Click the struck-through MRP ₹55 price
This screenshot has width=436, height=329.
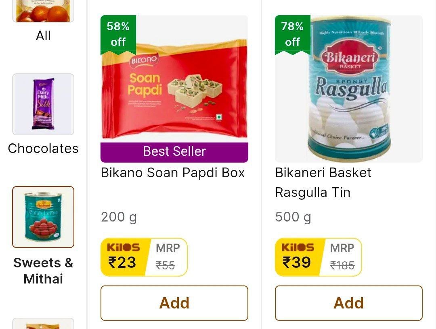(x=166, y=265)
